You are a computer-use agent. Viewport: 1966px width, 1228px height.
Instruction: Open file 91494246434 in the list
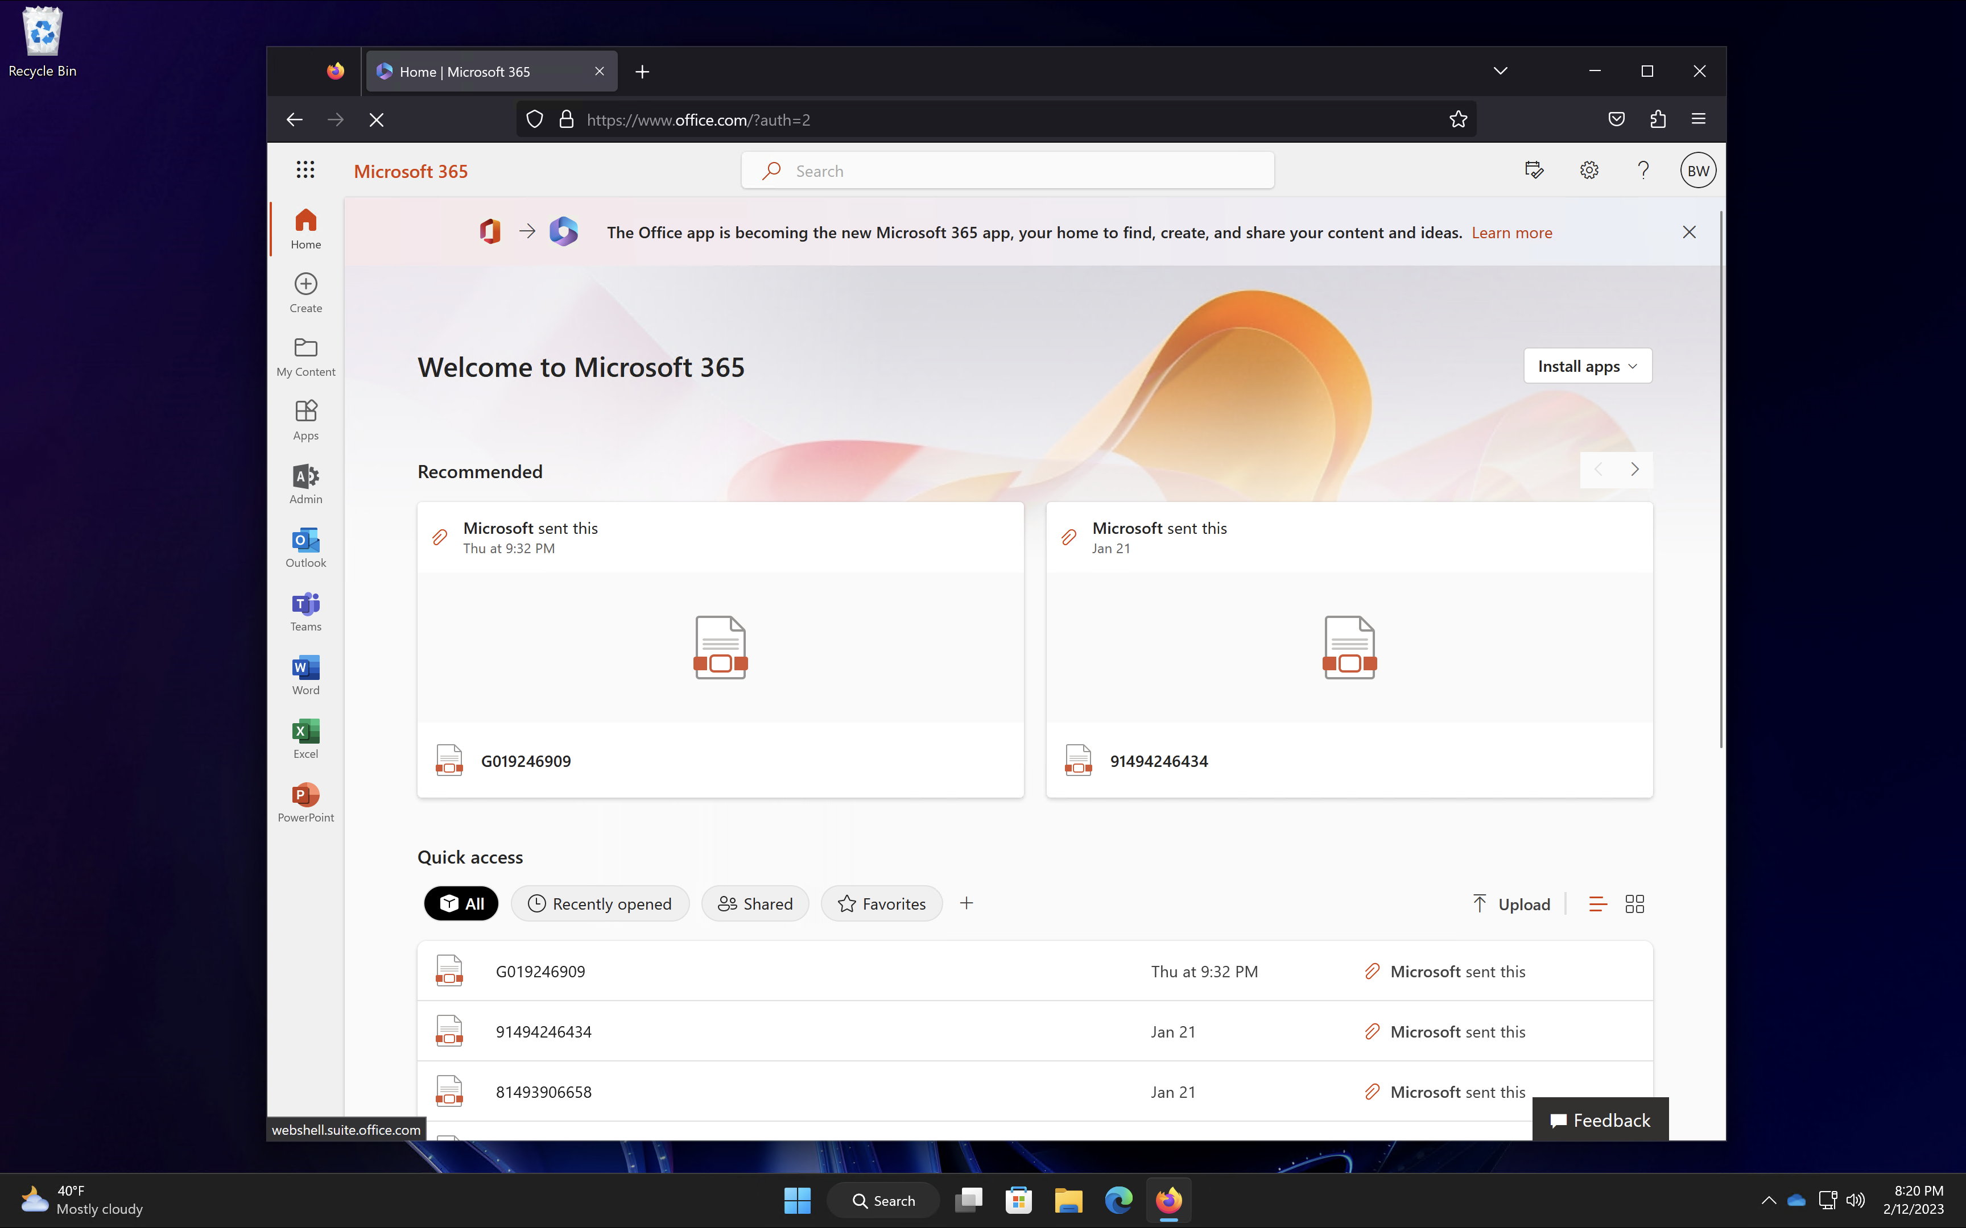pos(1035,1031)
